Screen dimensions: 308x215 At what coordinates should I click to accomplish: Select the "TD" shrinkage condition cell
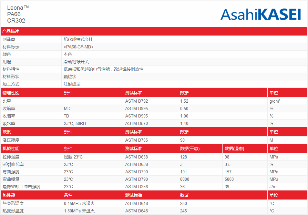pyautogui.click(x=67, y=116)
